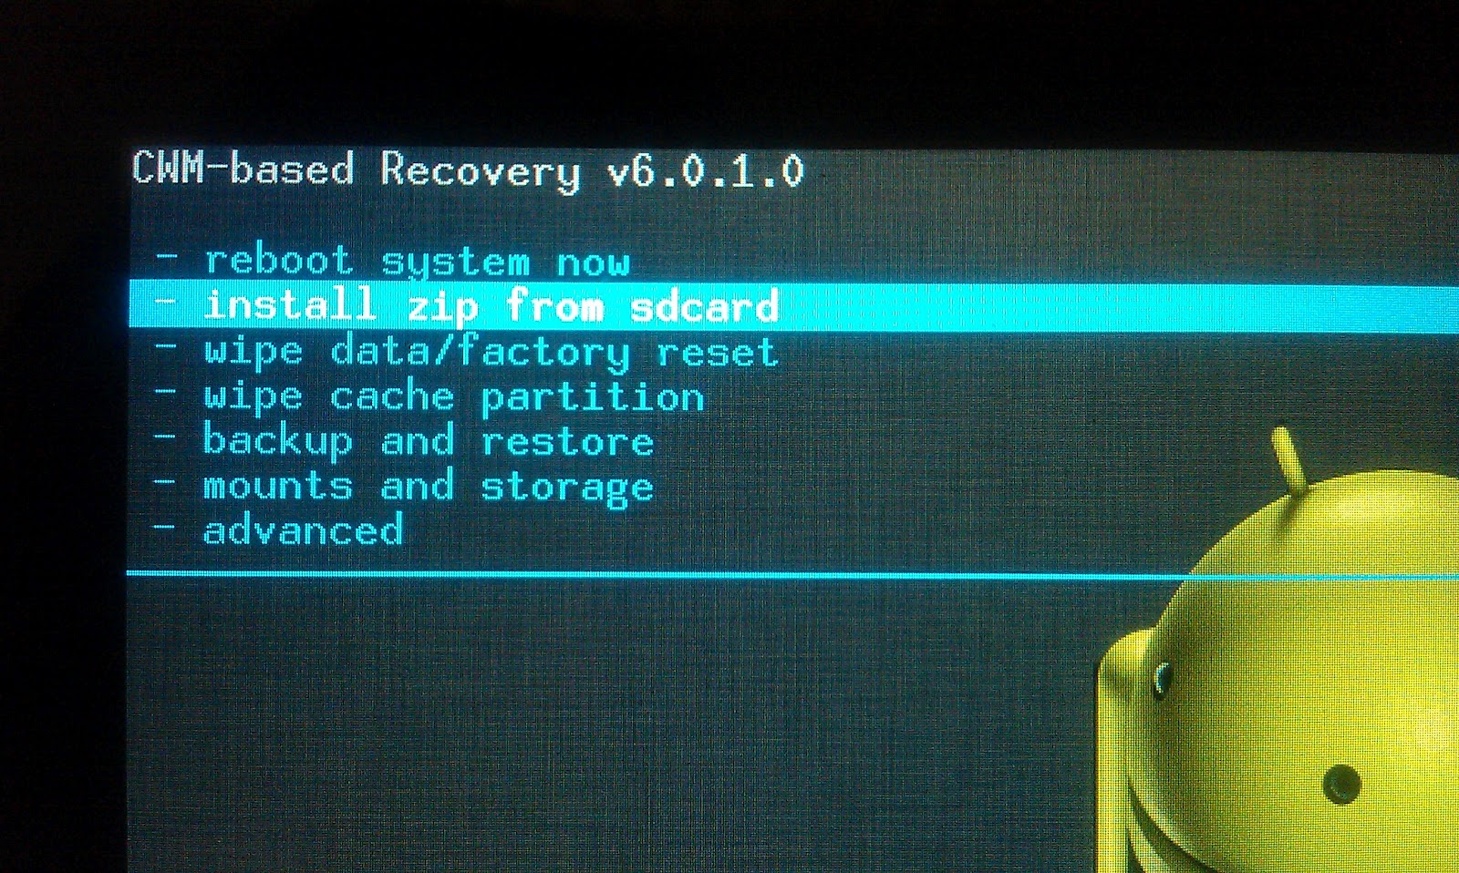This screenshot has width=1459, height=873.
Task: Open "wipe cache partition" option
Action: [453, 397]
